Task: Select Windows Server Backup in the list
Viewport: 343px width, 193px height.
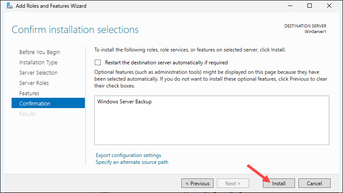Action: click(x=124, y=102)
